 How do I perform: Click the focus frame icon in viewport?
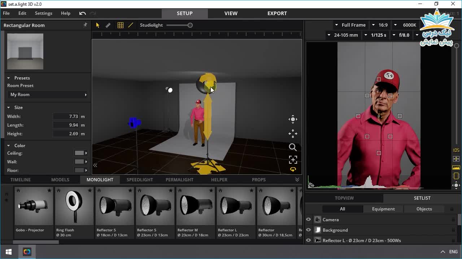293,159
